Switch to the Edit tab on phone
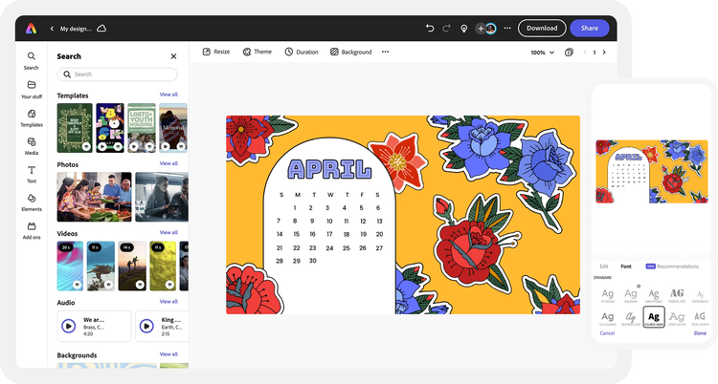 tap(604, 267)
